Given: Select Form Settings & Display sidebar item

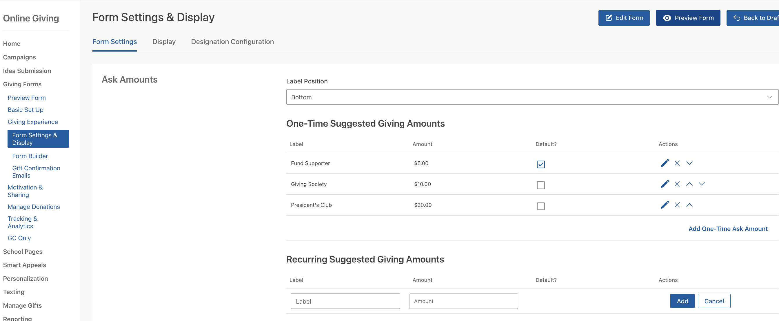Looking at the screenshot, I should tap(38, 139).
